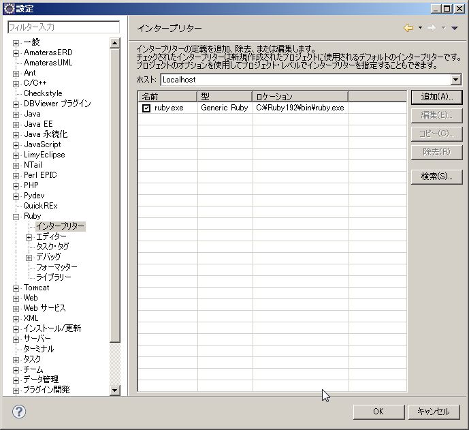Viewport: 469px width, 430px height.
Task: Uncheck the ruby.exe interpreter checkbox
Action: click(x=146, y=108)
